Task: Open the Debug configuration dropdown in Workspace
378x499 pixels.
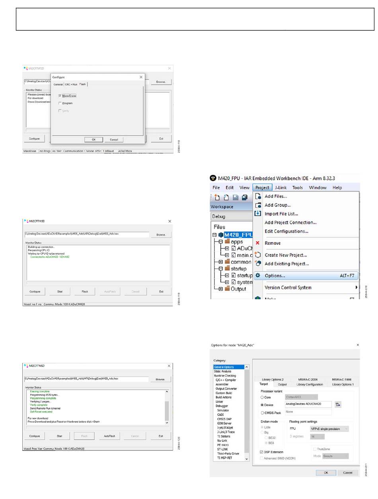Action: click(x=232, y=216)
